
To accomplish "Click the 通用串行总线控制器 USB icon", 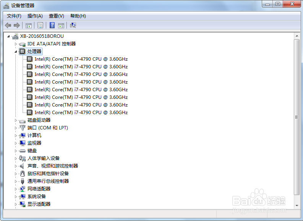I will [23, 181].
